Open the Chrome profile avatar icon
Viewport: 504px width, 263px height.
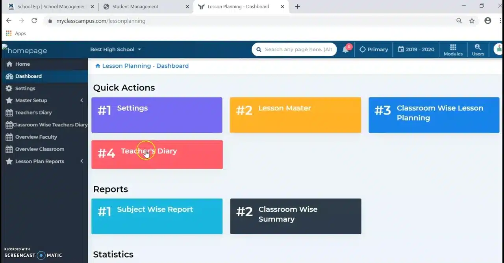coord(487,21)
